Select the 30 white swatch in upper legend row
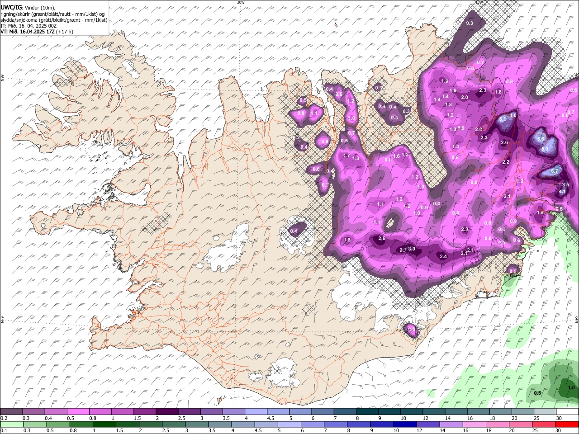Viewport: 579px width, 434px height. (x=567, y=412)
